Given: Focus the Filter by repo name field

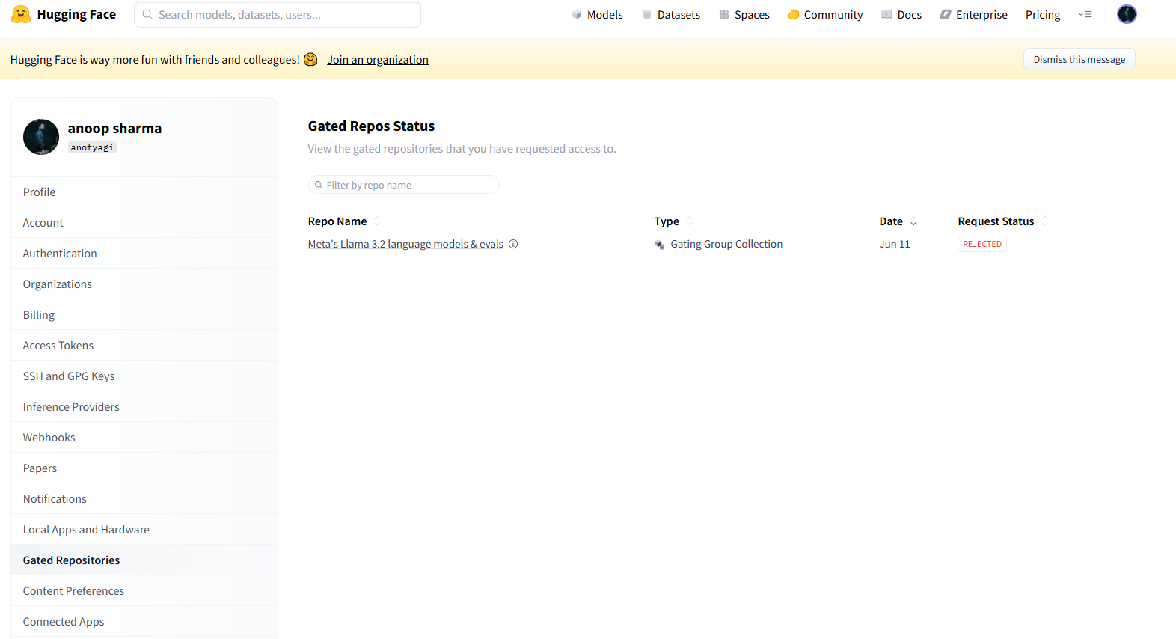Looking at the screenshot, I should click(x=404, y=185).
